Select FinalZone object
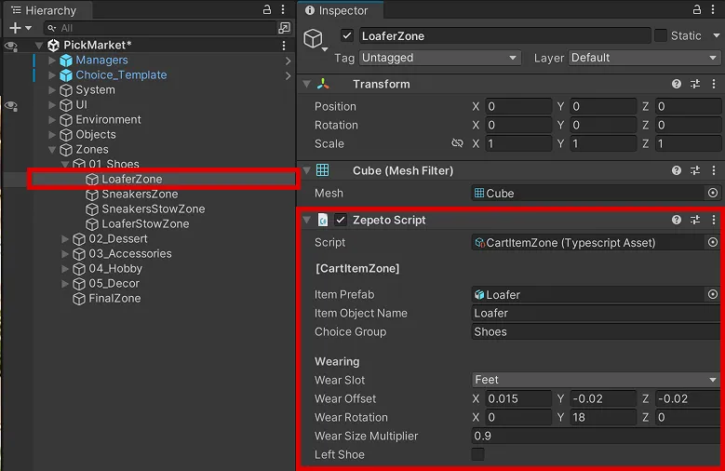 coord(114,299)
